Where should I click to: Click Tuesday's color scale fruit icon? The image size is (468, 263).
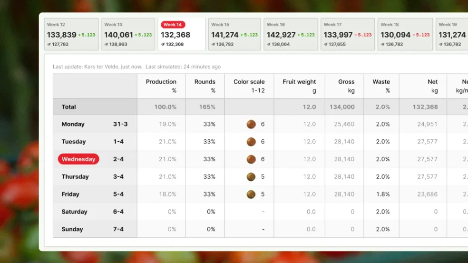(251, 142)
